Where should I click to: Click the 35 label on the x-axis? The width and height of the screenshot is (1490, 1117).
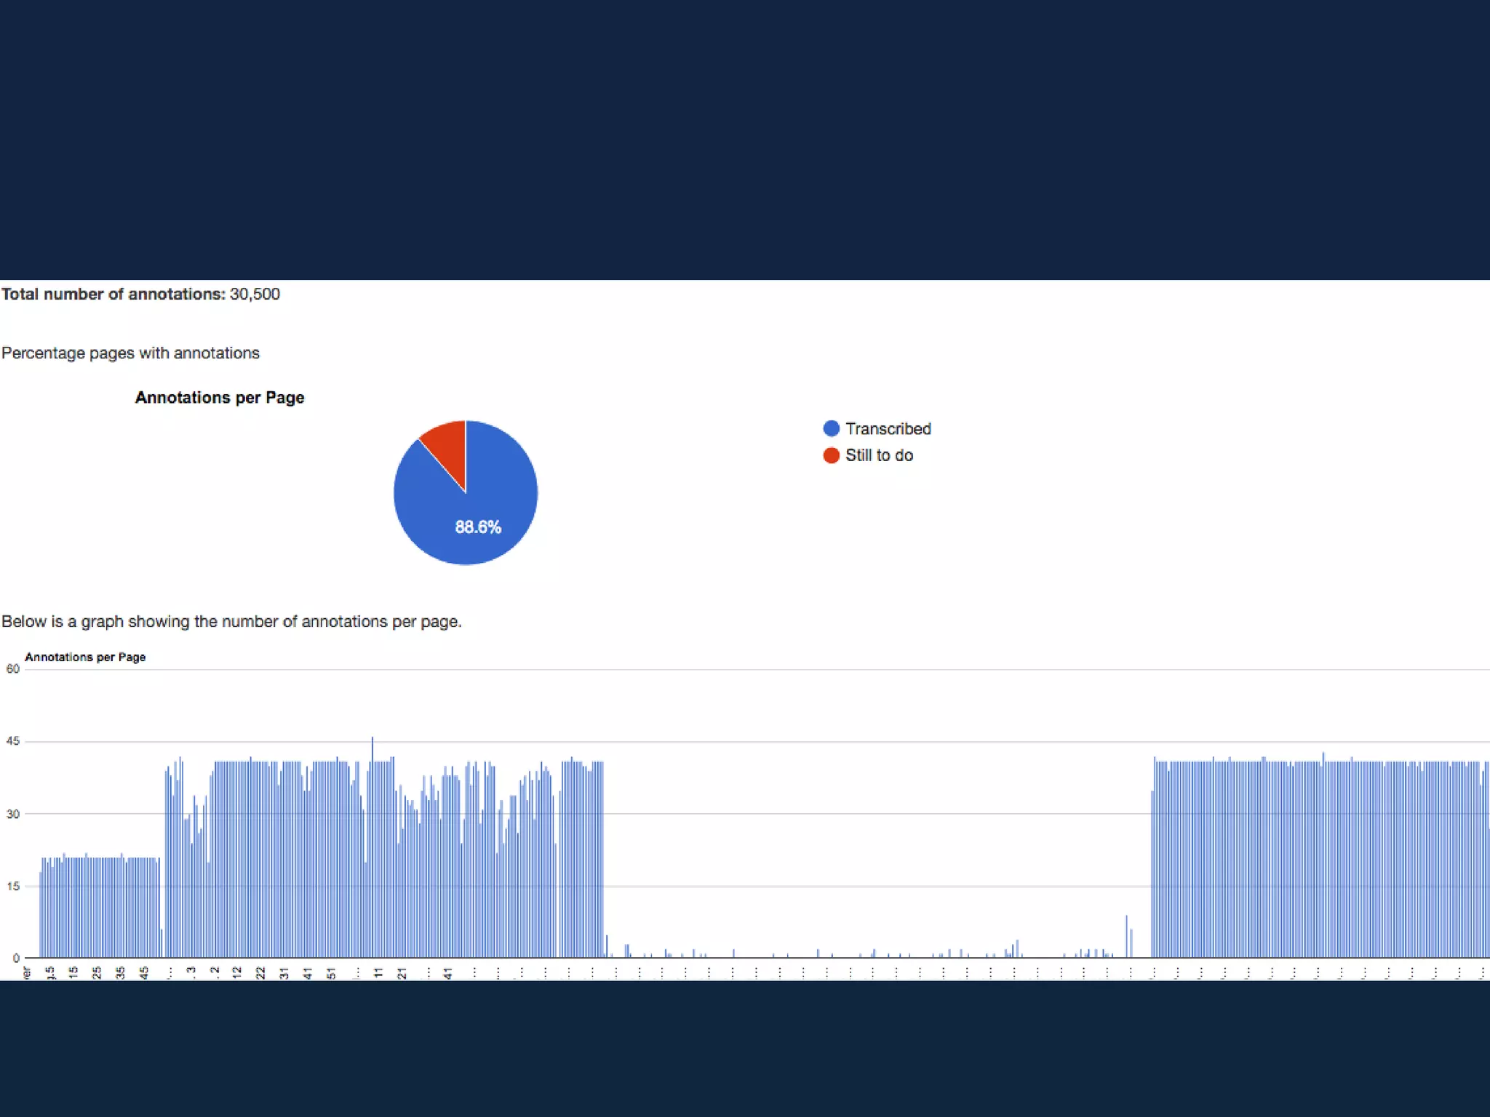point(121,972)
